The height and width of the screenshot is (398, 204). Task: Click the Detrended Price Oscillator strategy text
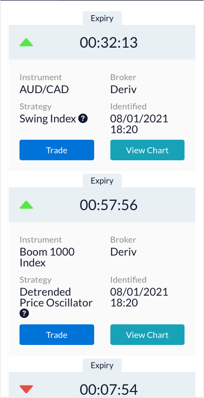(56, 297)
